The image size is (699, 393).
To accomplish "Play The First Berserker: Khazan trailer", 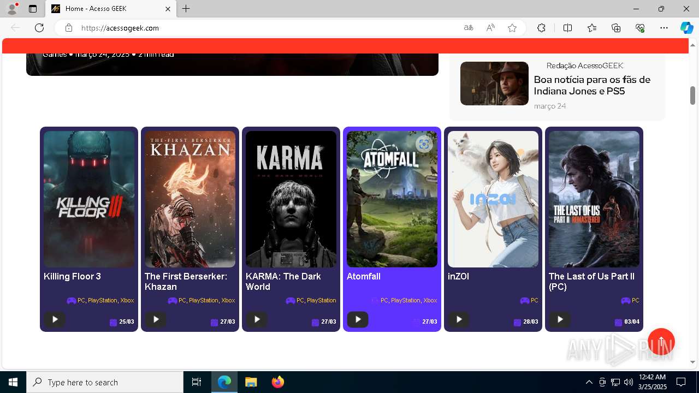I will 156,319.
